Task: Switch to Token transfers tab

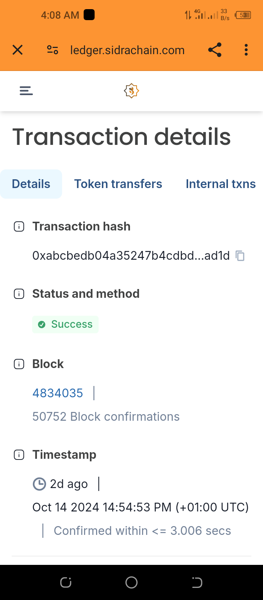Action: (x=118, y=184)
